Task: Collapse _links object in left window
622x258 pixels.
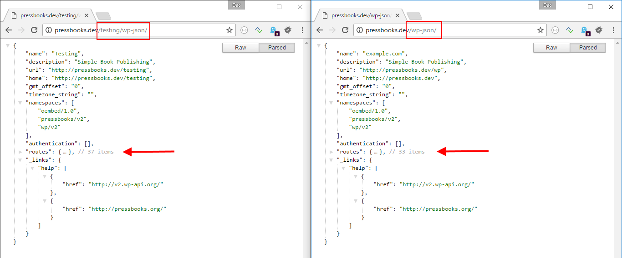Action: click(x=20, y=160)
